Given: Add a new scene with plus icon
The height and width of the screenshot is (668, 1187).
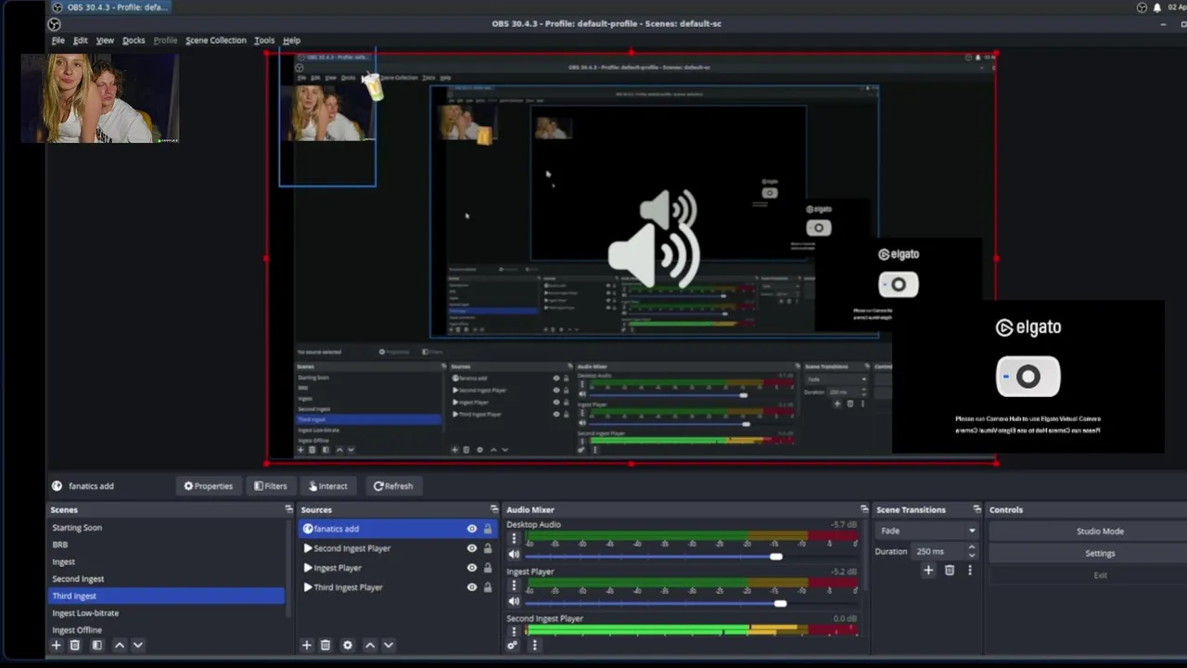Looking at the screenshot, I should pyautogui.click(x=56, y=645).
